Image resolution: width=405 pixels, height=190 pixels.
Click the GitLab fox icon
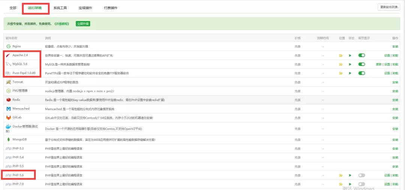click(x=8, y=118)
